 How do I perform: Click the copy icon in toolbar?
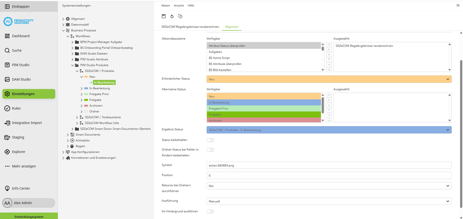[x=180, y=16]
